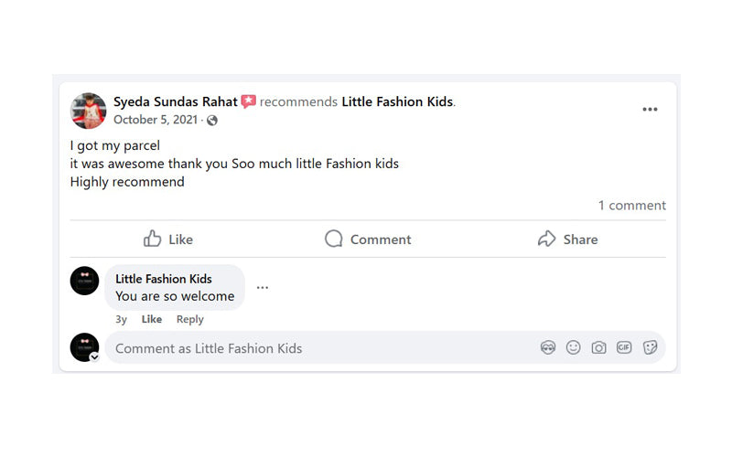Click the thumbs-up Like icon on post
Image resolution: width=732 pixels, height=457 pixels.
tap(152, 239)
